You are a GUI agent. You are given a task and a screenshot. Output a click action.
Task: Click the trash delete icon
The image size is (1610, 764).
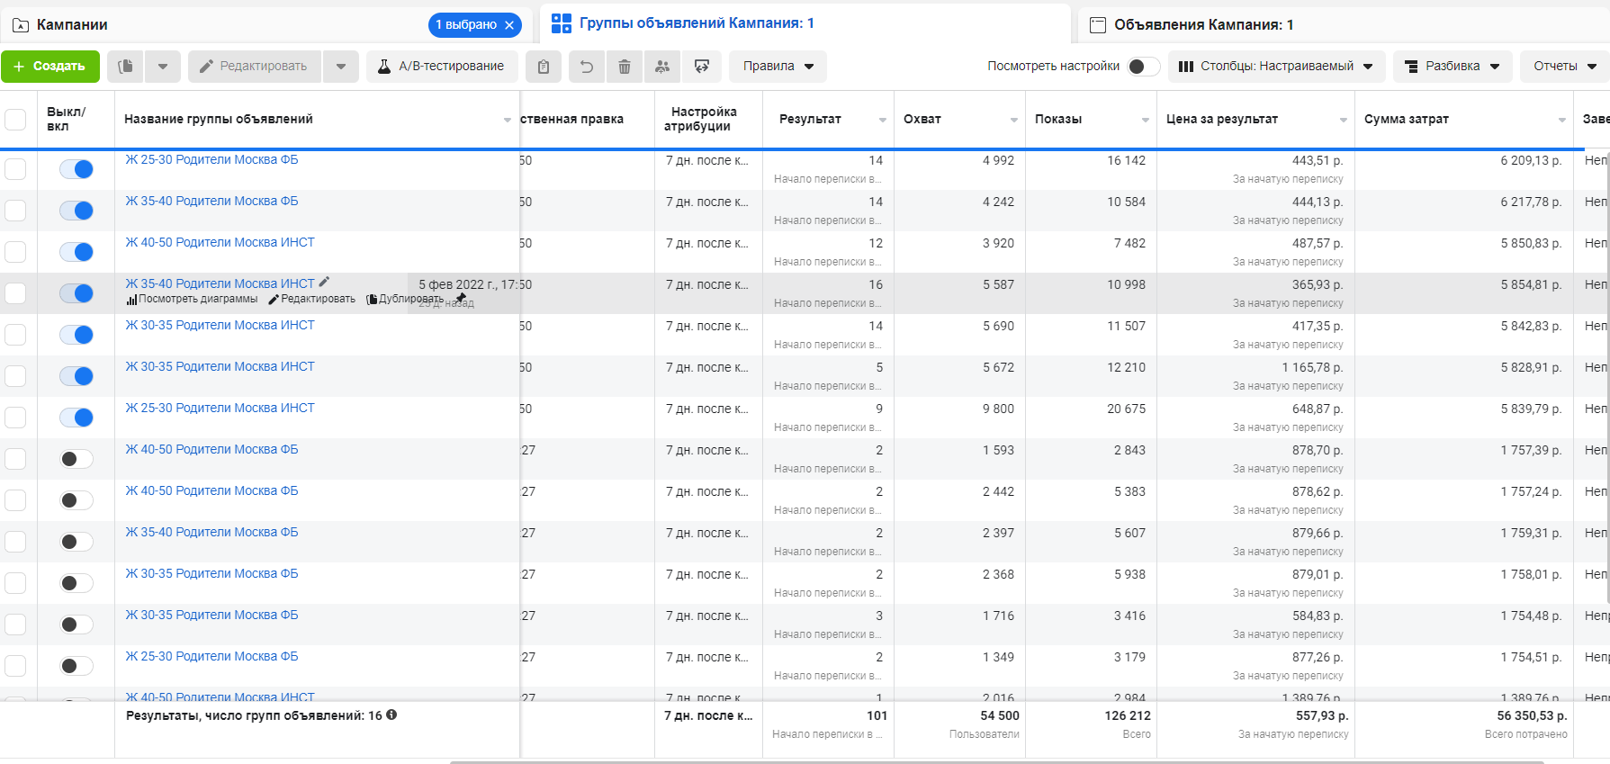[x=625, y=67]
